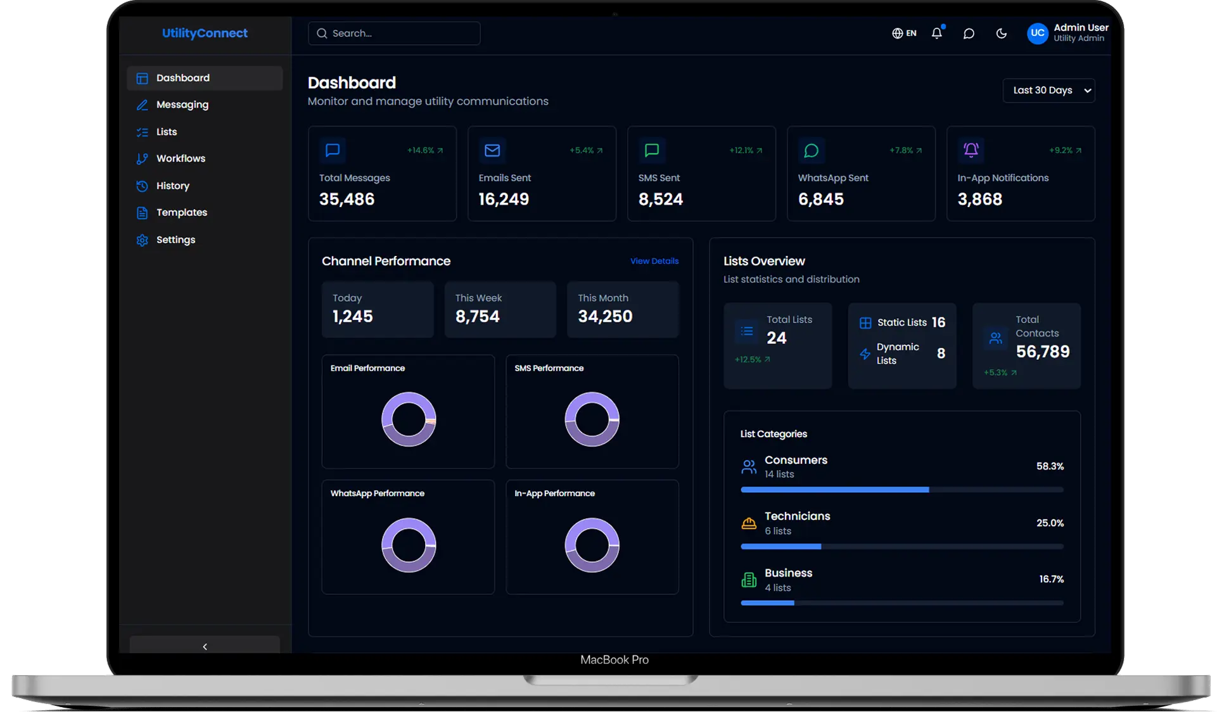Expand the Dynamic Lists entry
1222x714 pixels.
[x=902, y=354]
